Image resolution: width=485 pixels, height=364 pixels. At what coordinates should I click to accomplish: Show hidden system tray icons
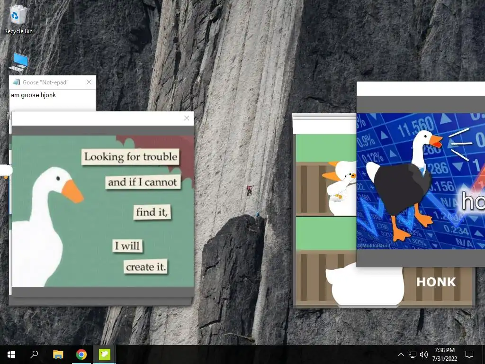(x=401, y=355)
